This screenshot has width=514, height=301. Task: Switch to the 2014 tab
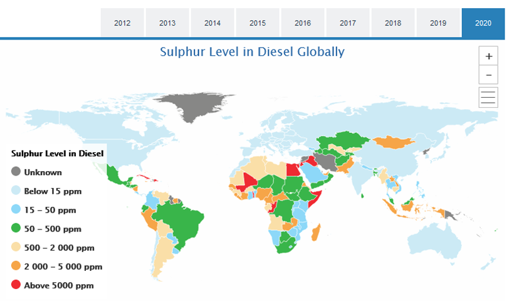[212, 23]
